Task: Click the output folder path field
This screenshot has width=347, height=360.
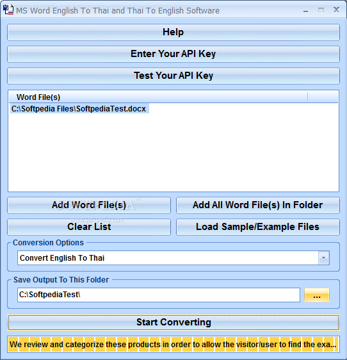Action: point(159,295)
